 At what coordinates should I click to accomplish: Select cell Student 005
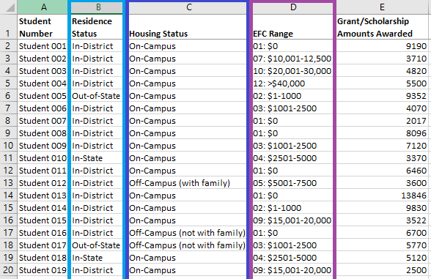click(x=43, y=96)
